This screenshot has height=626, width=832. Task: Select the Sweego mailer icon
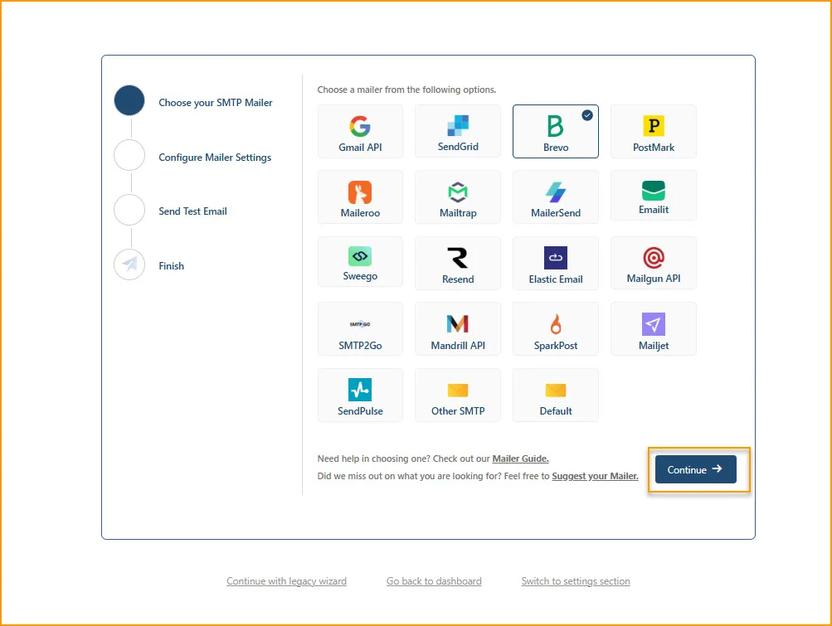[x=360, y=256]
